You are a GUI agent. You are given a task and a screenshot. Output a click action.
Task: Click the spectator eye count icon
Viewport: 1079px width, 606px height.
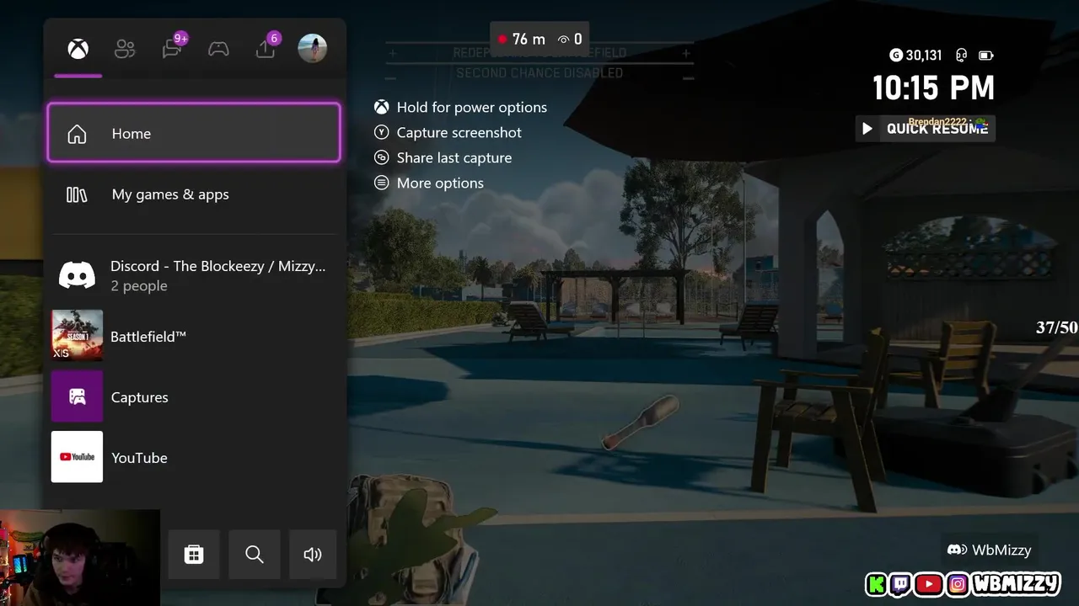(564, 40)
